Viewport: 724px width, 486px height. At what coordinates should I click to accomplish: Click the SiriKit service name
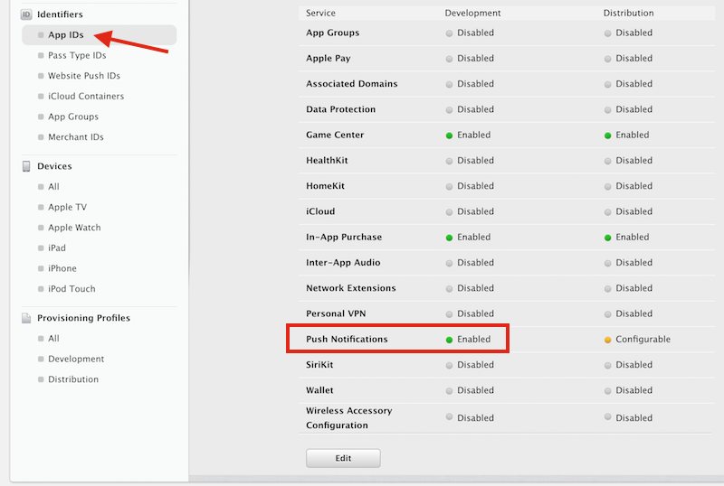319,365
